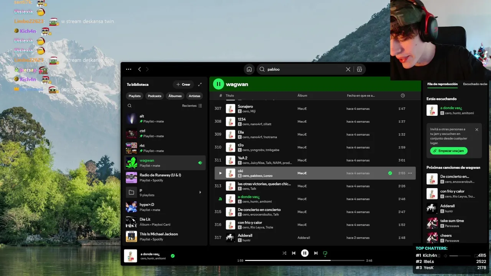Open more options for oki track
491x276 pixels.
pos(410,173)
